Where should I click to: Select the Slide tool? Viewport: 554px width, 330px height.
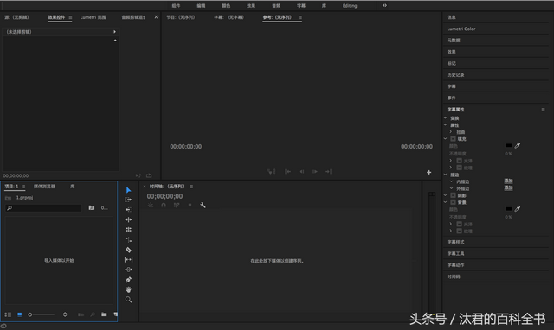pos(129,270)
